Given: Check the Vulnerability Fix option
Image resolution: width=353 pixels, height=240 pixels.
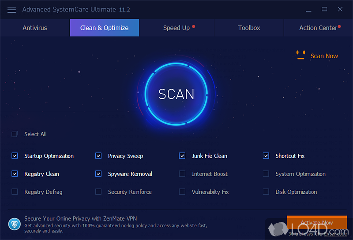Looking at the screenshot, I should [x=182, y=192].
